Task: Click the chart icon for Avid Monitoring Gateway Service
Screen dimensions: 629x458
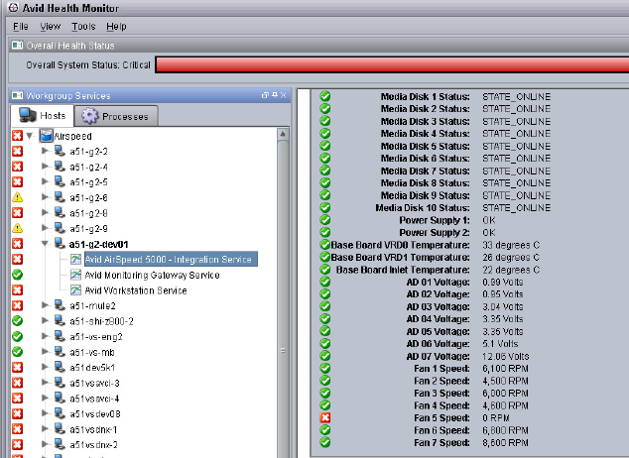Action: pos(75,275)
